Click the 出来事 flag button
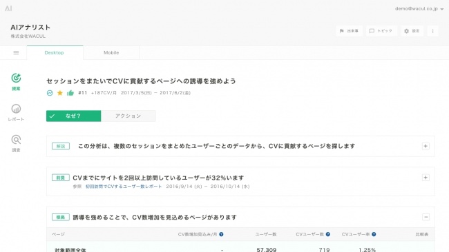Image resolution: width=449 pixels, height=252 pixels. tap(349, 31)
